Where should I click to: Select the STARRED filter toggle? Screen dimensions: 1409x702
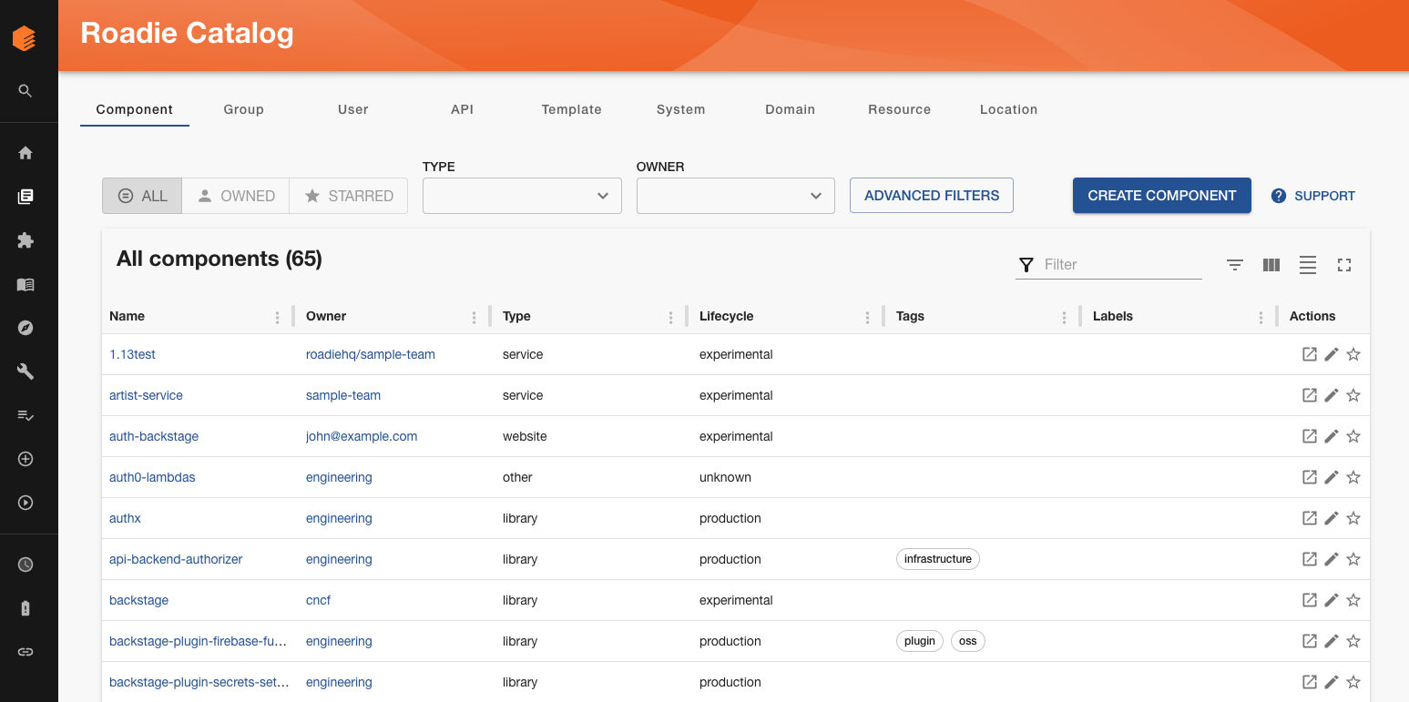click(x=349, y=196)
